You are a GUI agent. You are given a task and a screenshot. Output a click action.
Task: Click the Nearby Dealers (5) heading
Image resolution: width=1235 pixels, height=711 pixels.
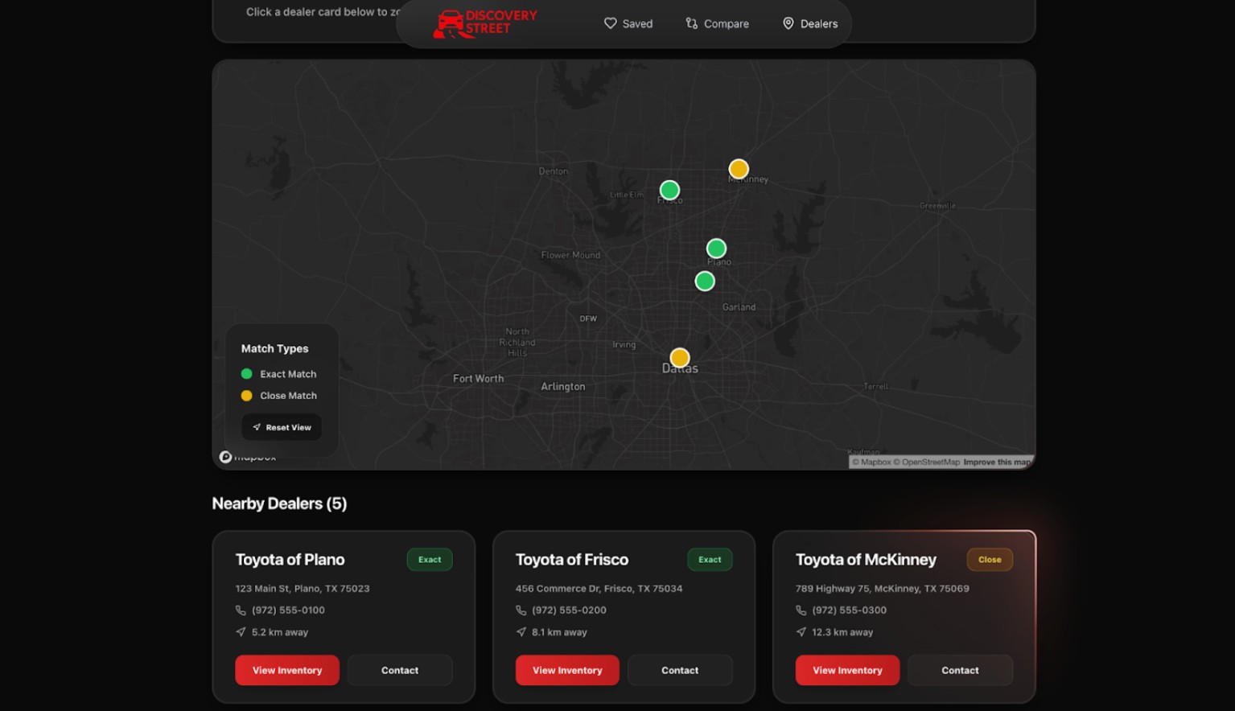click(x=279, y=503)
